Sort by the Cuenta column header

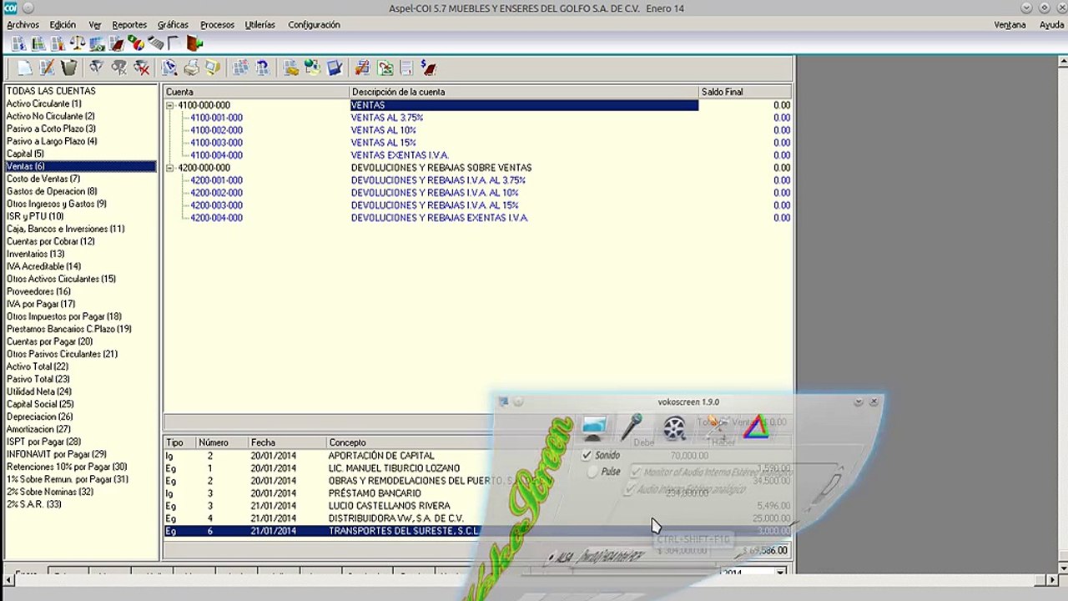pyautogui.click(x=256, y=92)
